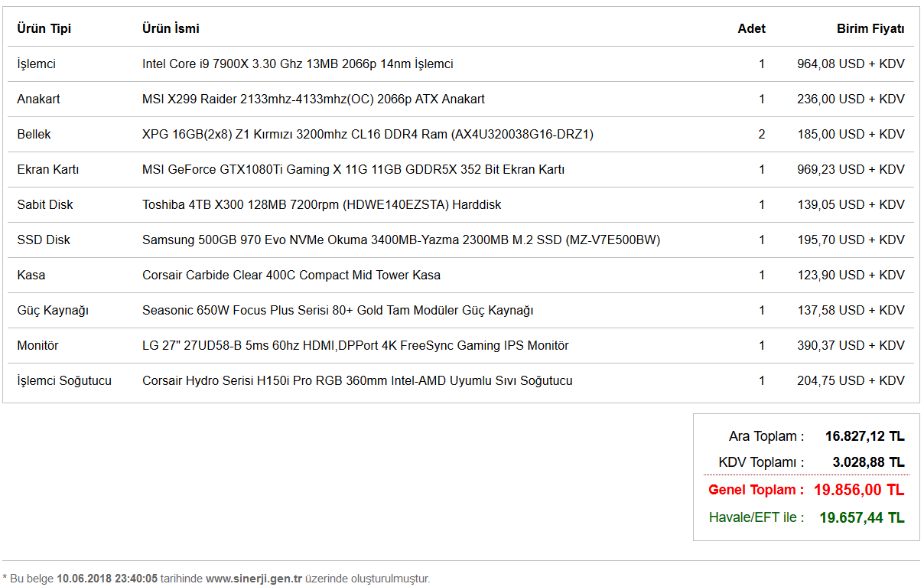The width and height of the screenshot is (924, 587).
Task: Click the Ürün İsmi column header
Action: point(171,28)
